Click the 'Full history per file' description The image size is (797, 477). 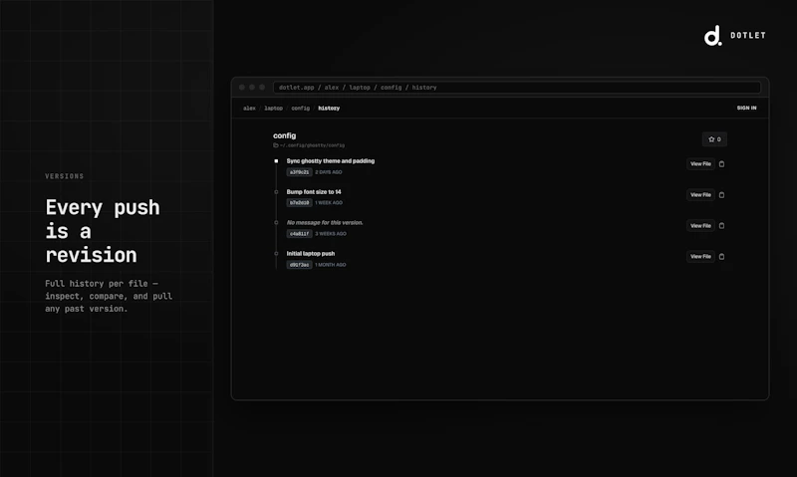tap(109, 296)
